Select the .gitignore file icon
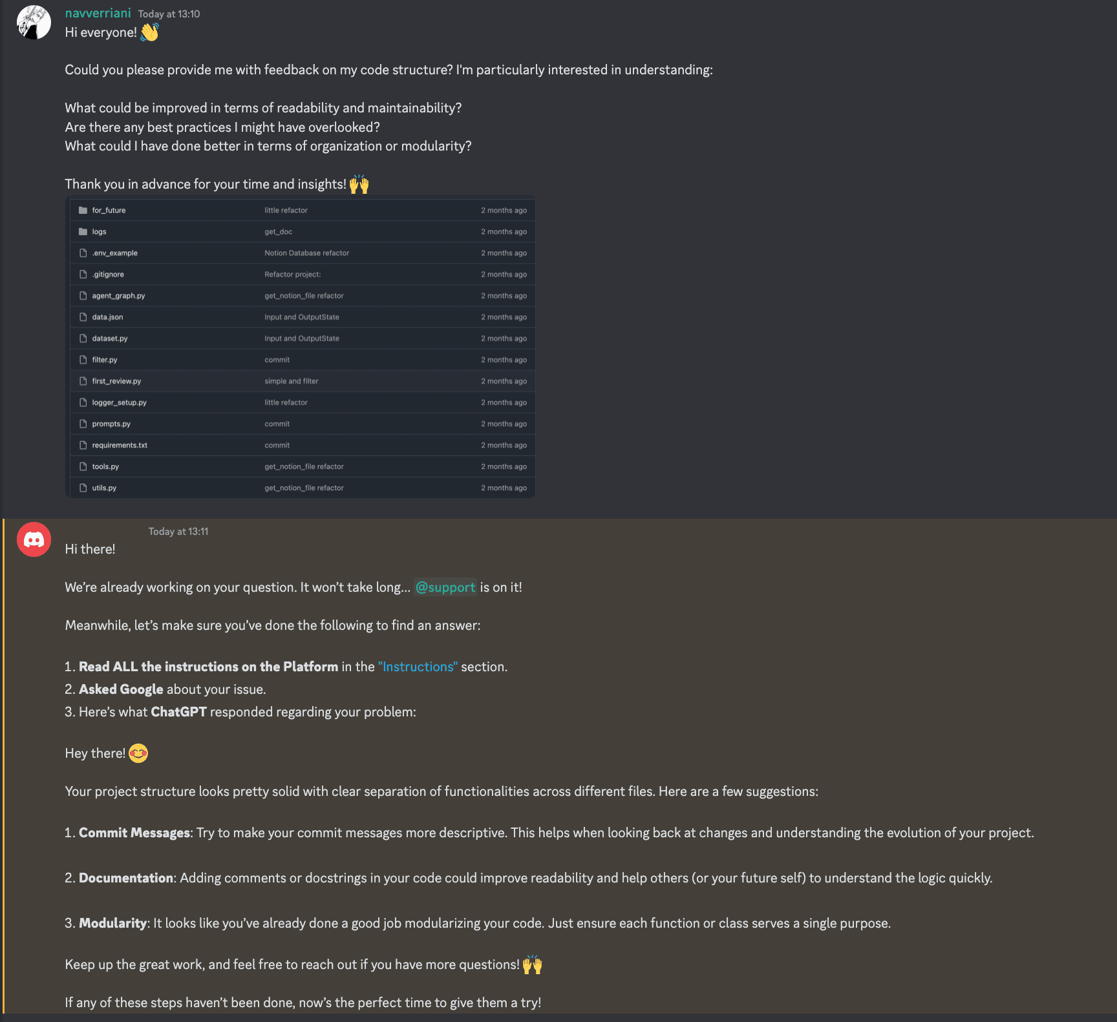 [83, 274]
